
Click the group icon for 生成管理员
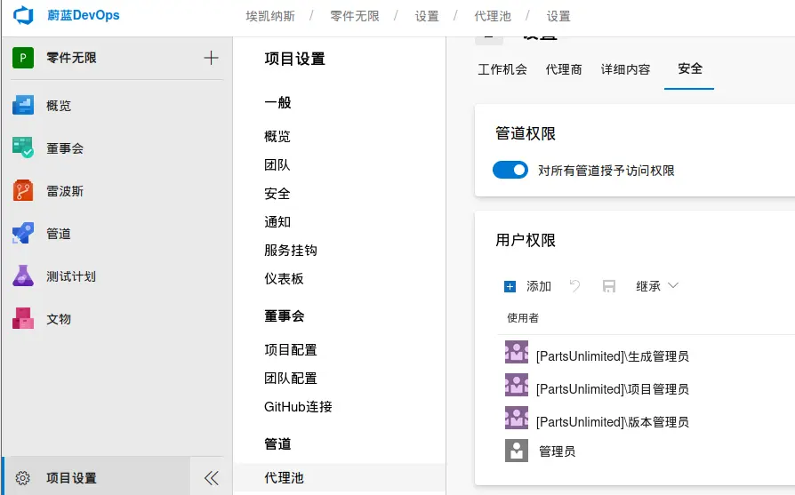click(516, 352)
